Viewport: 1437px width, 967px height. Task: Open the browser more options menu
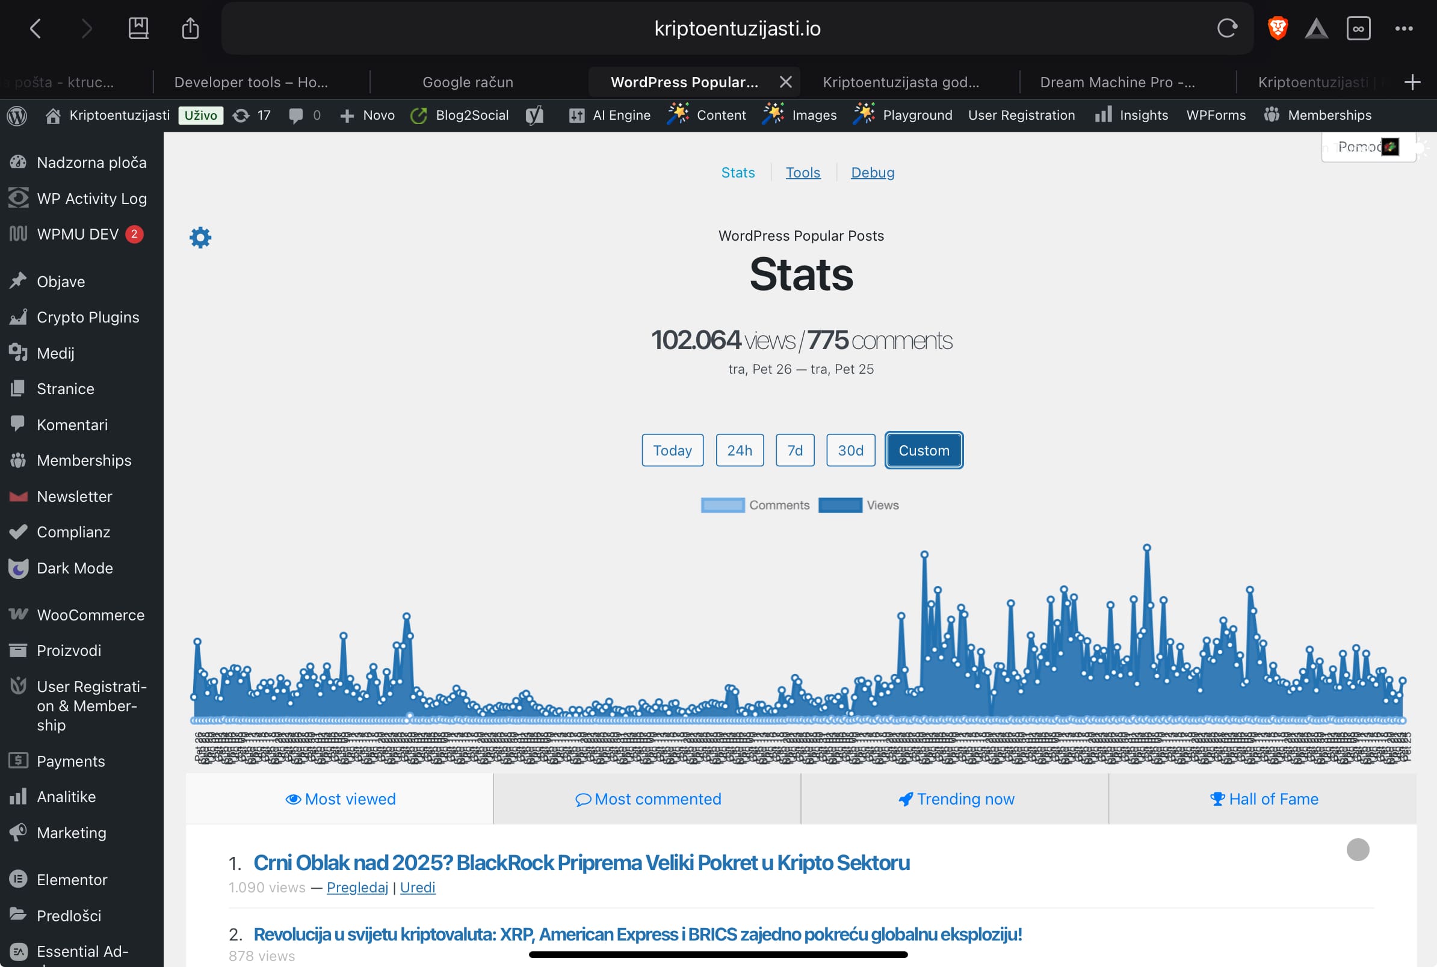[1404, 28]
